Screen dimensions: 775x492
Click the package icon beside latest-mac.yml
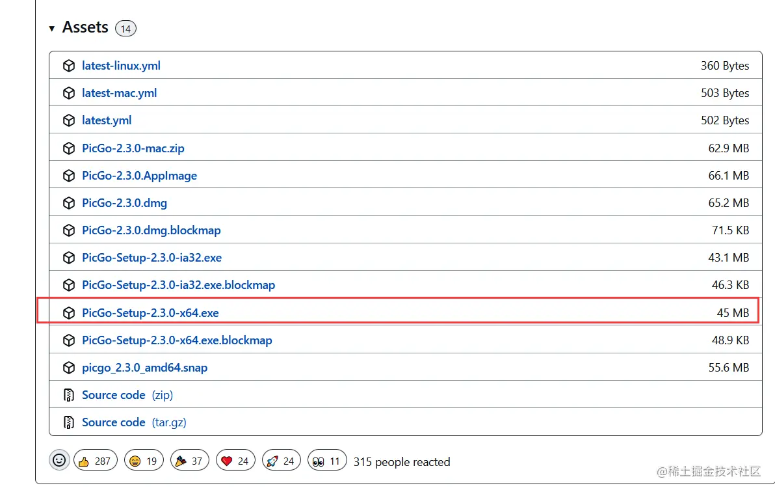point(69,93)
